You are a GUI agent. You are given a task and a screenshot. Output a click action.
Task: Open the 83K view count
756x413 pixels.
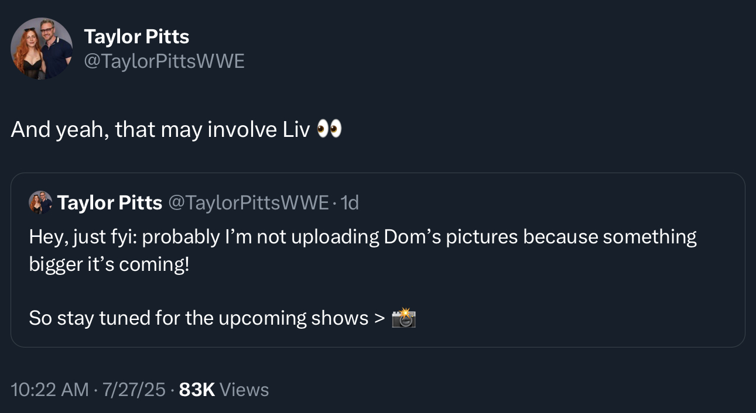(x=197, y=390)
